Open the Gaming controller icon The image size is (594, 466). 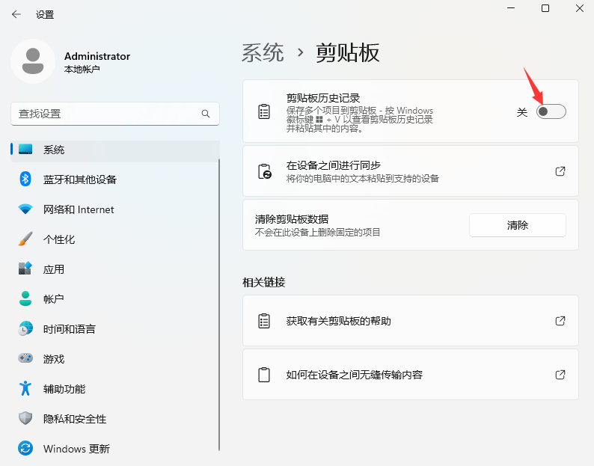click(x=25, y=359)
